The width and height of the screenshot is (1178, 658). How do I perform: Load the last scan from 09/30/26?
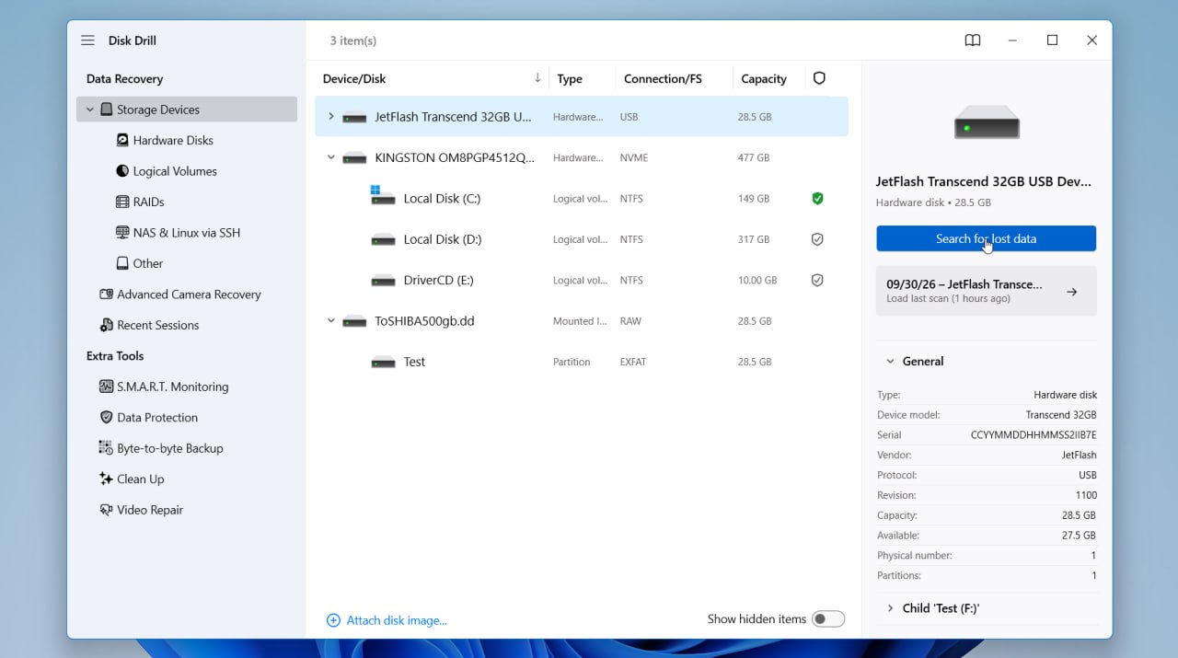(986, 291)
